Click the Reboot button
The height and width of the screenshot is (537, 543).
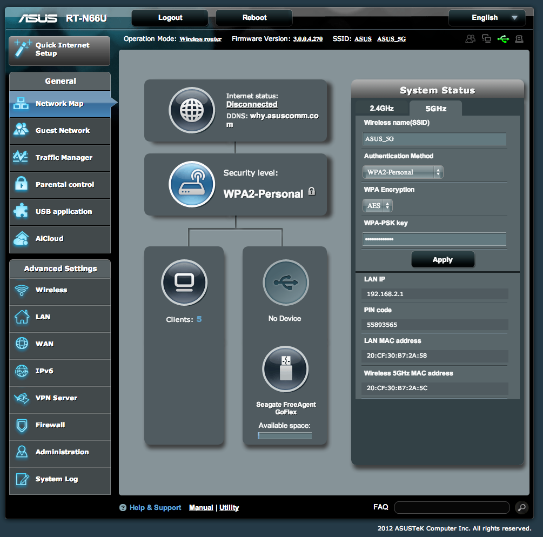click(254, 18)
